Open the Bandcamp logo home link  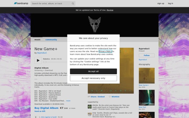coord(21,3)
